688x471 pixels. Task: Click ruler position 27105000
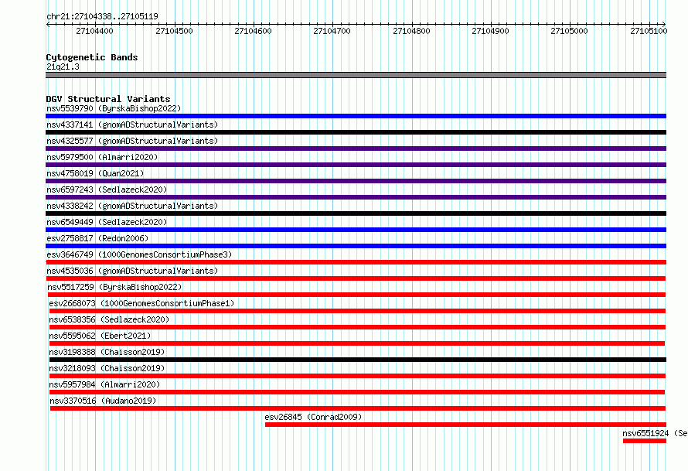[x=570, y=31]
